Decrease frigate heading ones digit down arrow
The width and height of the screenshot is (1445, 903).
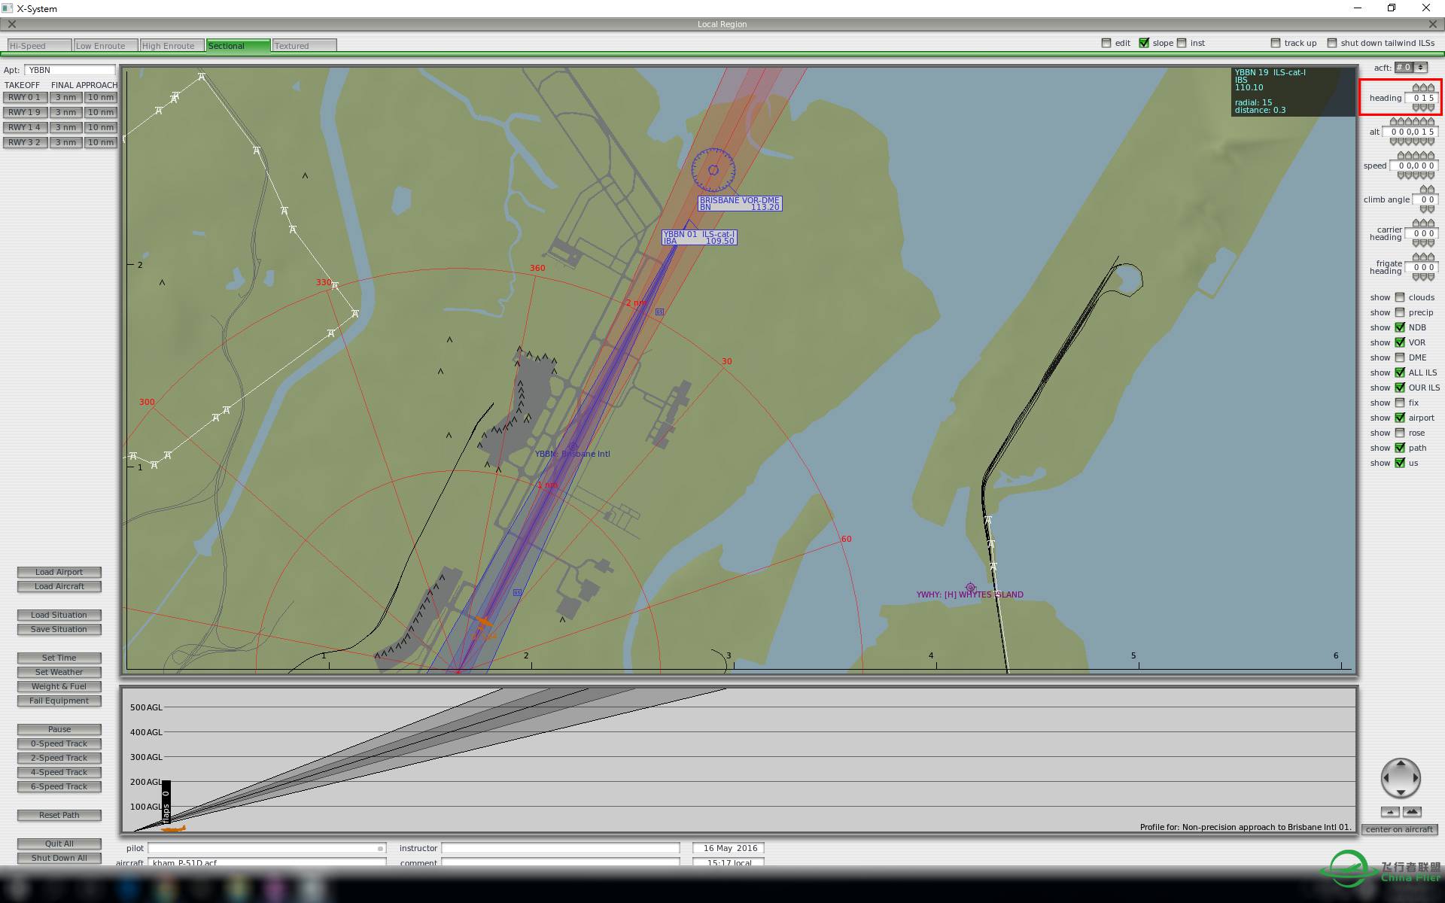click(x=1431, y=277)
